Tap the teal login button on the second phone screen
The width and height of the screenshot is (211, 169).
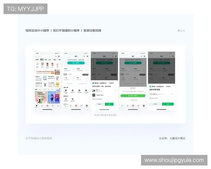[x=76, y=63]
